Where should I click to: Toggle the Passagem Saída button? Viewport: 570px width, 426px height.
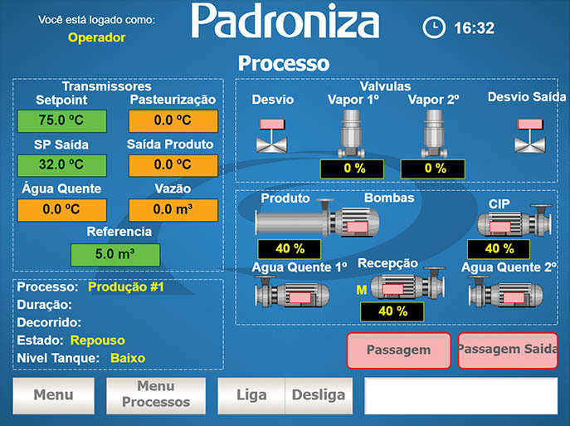click(x=508, y=350)
